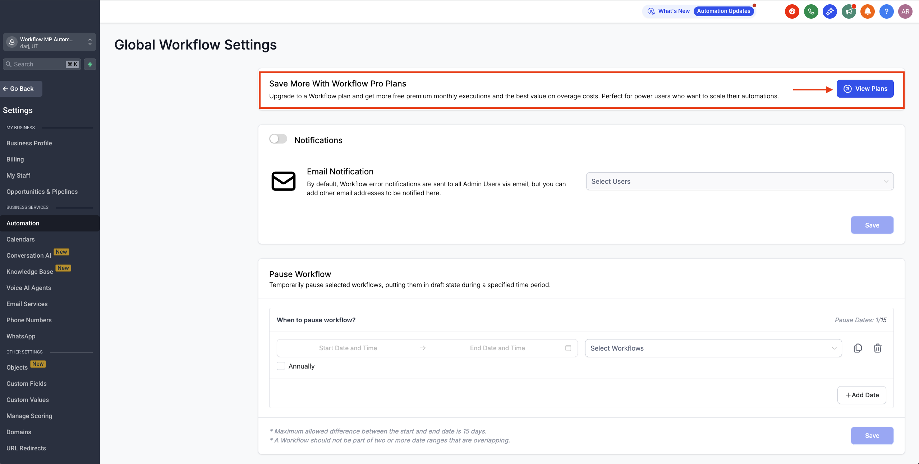Delete pause date using trash icon
This screenshot has height=464, width=919.
coord(877,348)
